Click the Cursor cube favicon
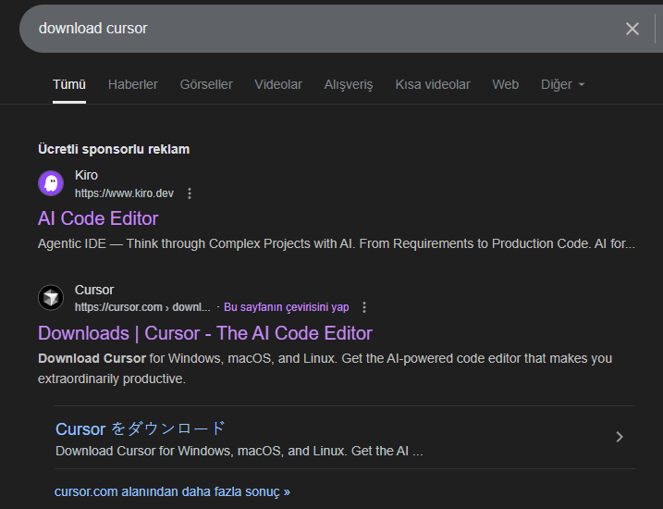 (x=51, y=297)
